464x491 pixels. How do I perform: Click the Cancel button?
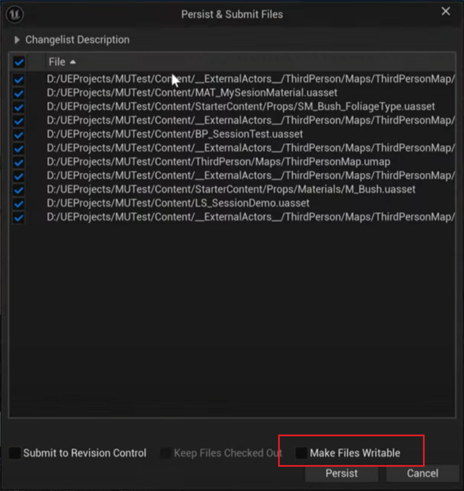(422, 474)
